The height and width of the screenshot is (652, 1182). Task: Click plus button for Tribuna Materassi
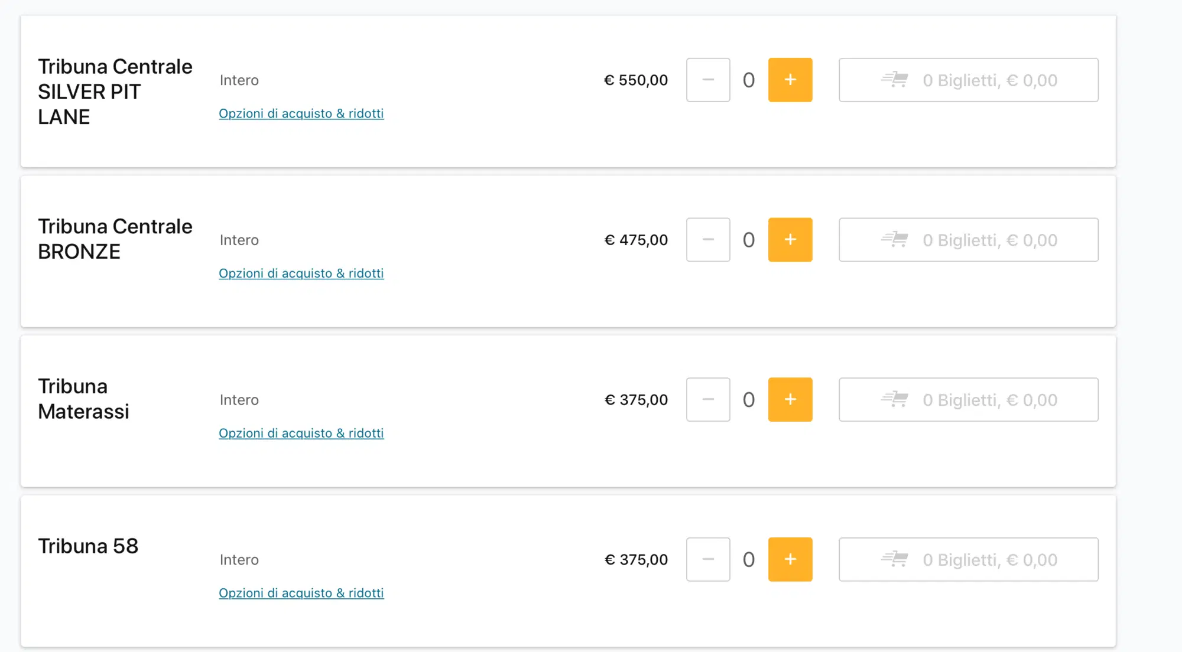click(x=790, y=400)
